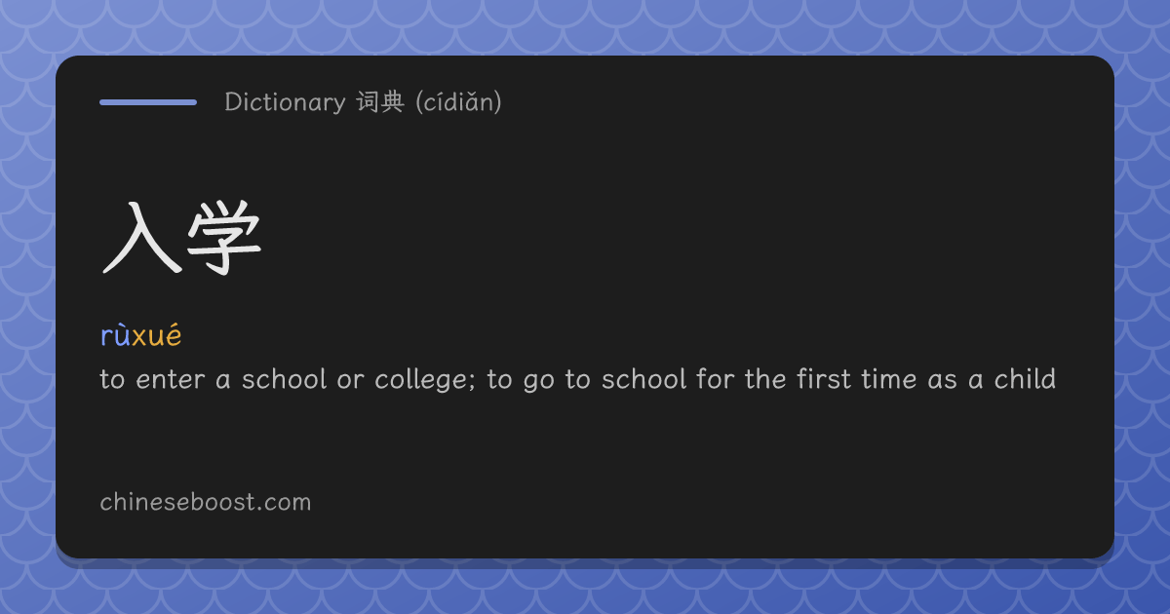1170x614 pixels.
Task: Click the pinyin (cídiǎn) in the header
Action: 458,101
